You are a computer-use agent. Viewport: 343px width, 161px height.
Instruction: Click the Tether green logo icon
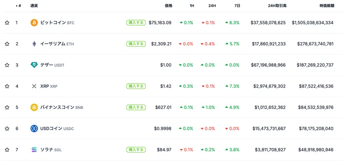[x=34, y=65]
